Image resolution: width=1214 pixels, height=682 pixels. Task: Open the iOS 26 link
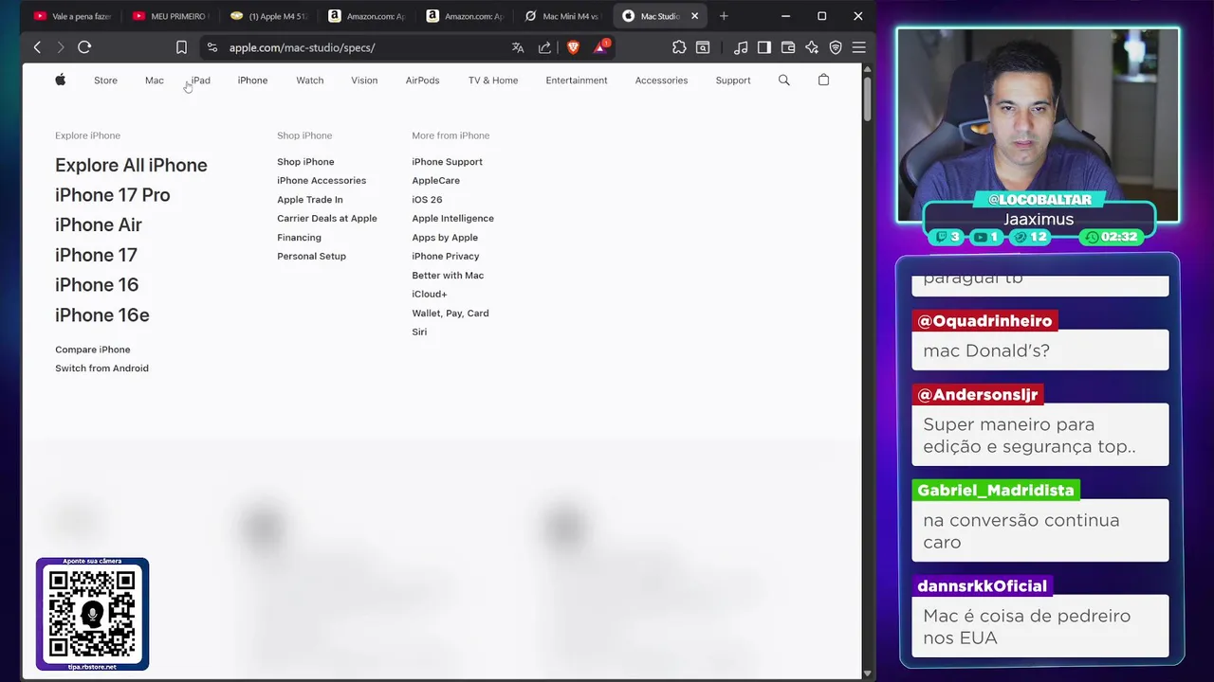[427, 200]
